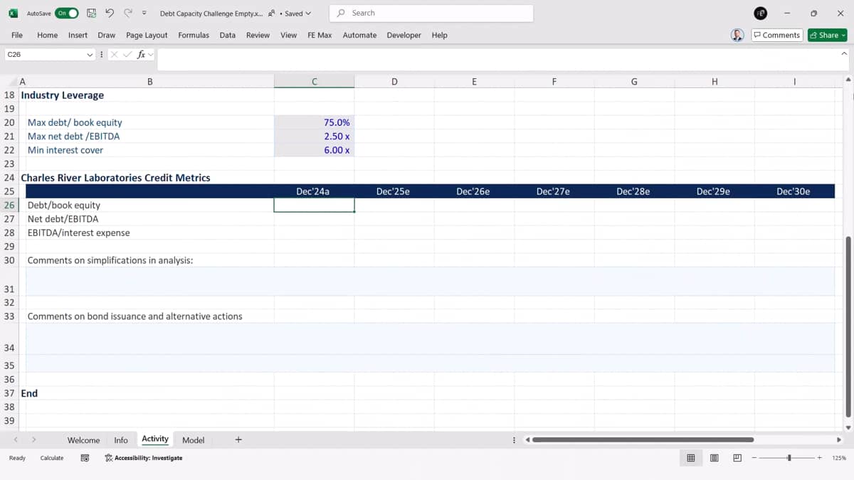This screenshot has height=480, width=854.
Task: Select cell with value 75.0%
Action: click(314, 122)
